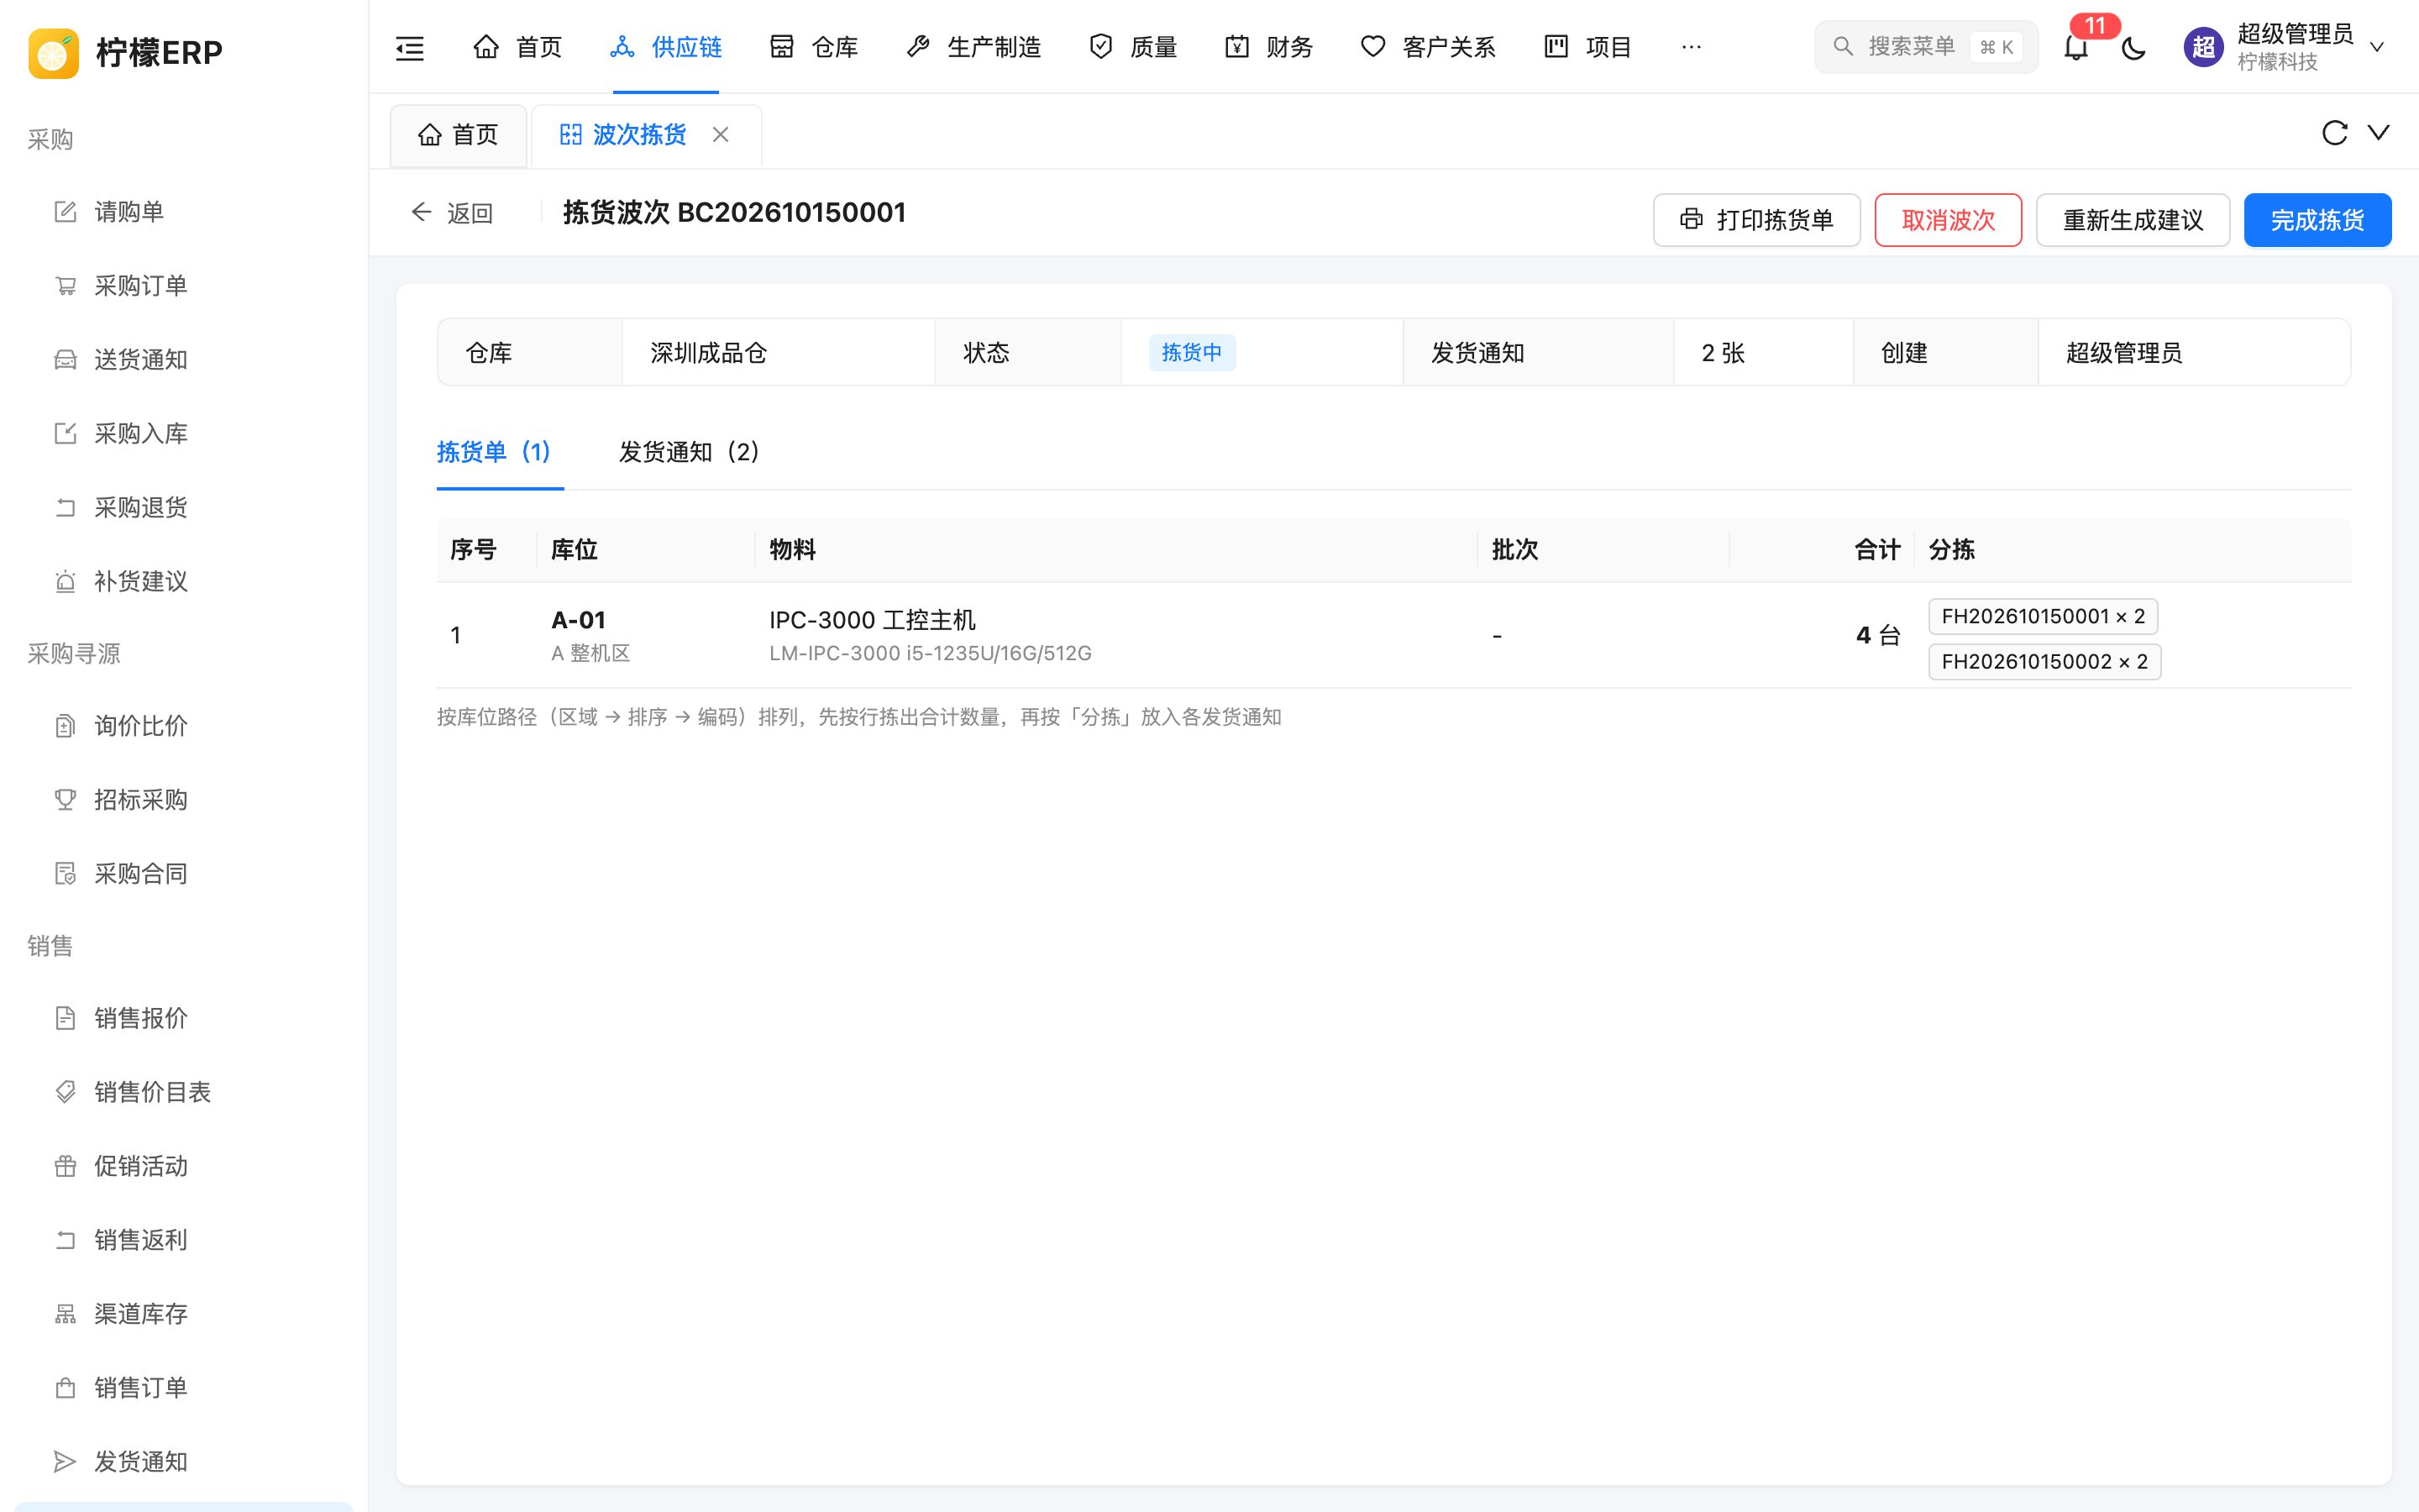Image resolution: width=2419 pixels, height=1512 pixels.
Task: Close the 波次拣货 tab
Action: tap(721, 134)
